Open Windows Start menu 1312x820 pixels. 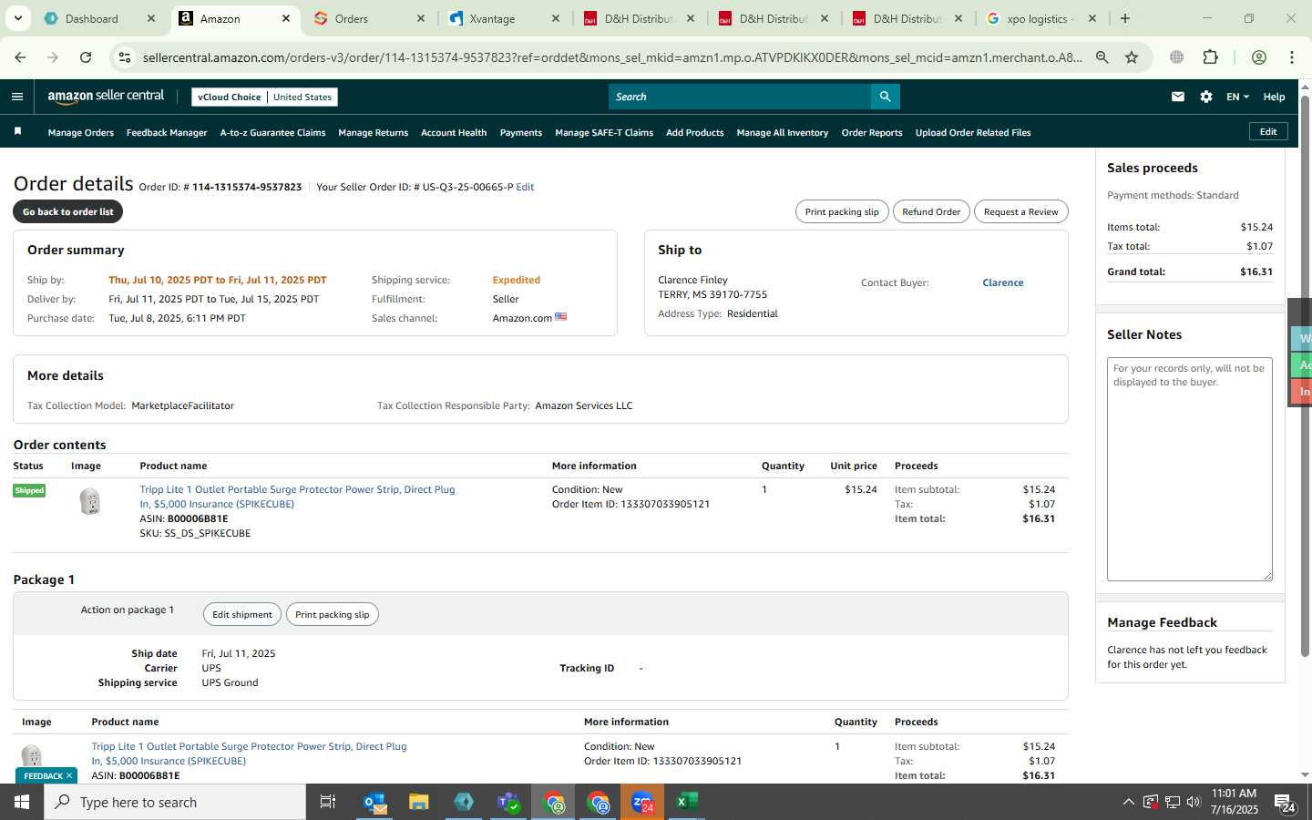[22, 802]
